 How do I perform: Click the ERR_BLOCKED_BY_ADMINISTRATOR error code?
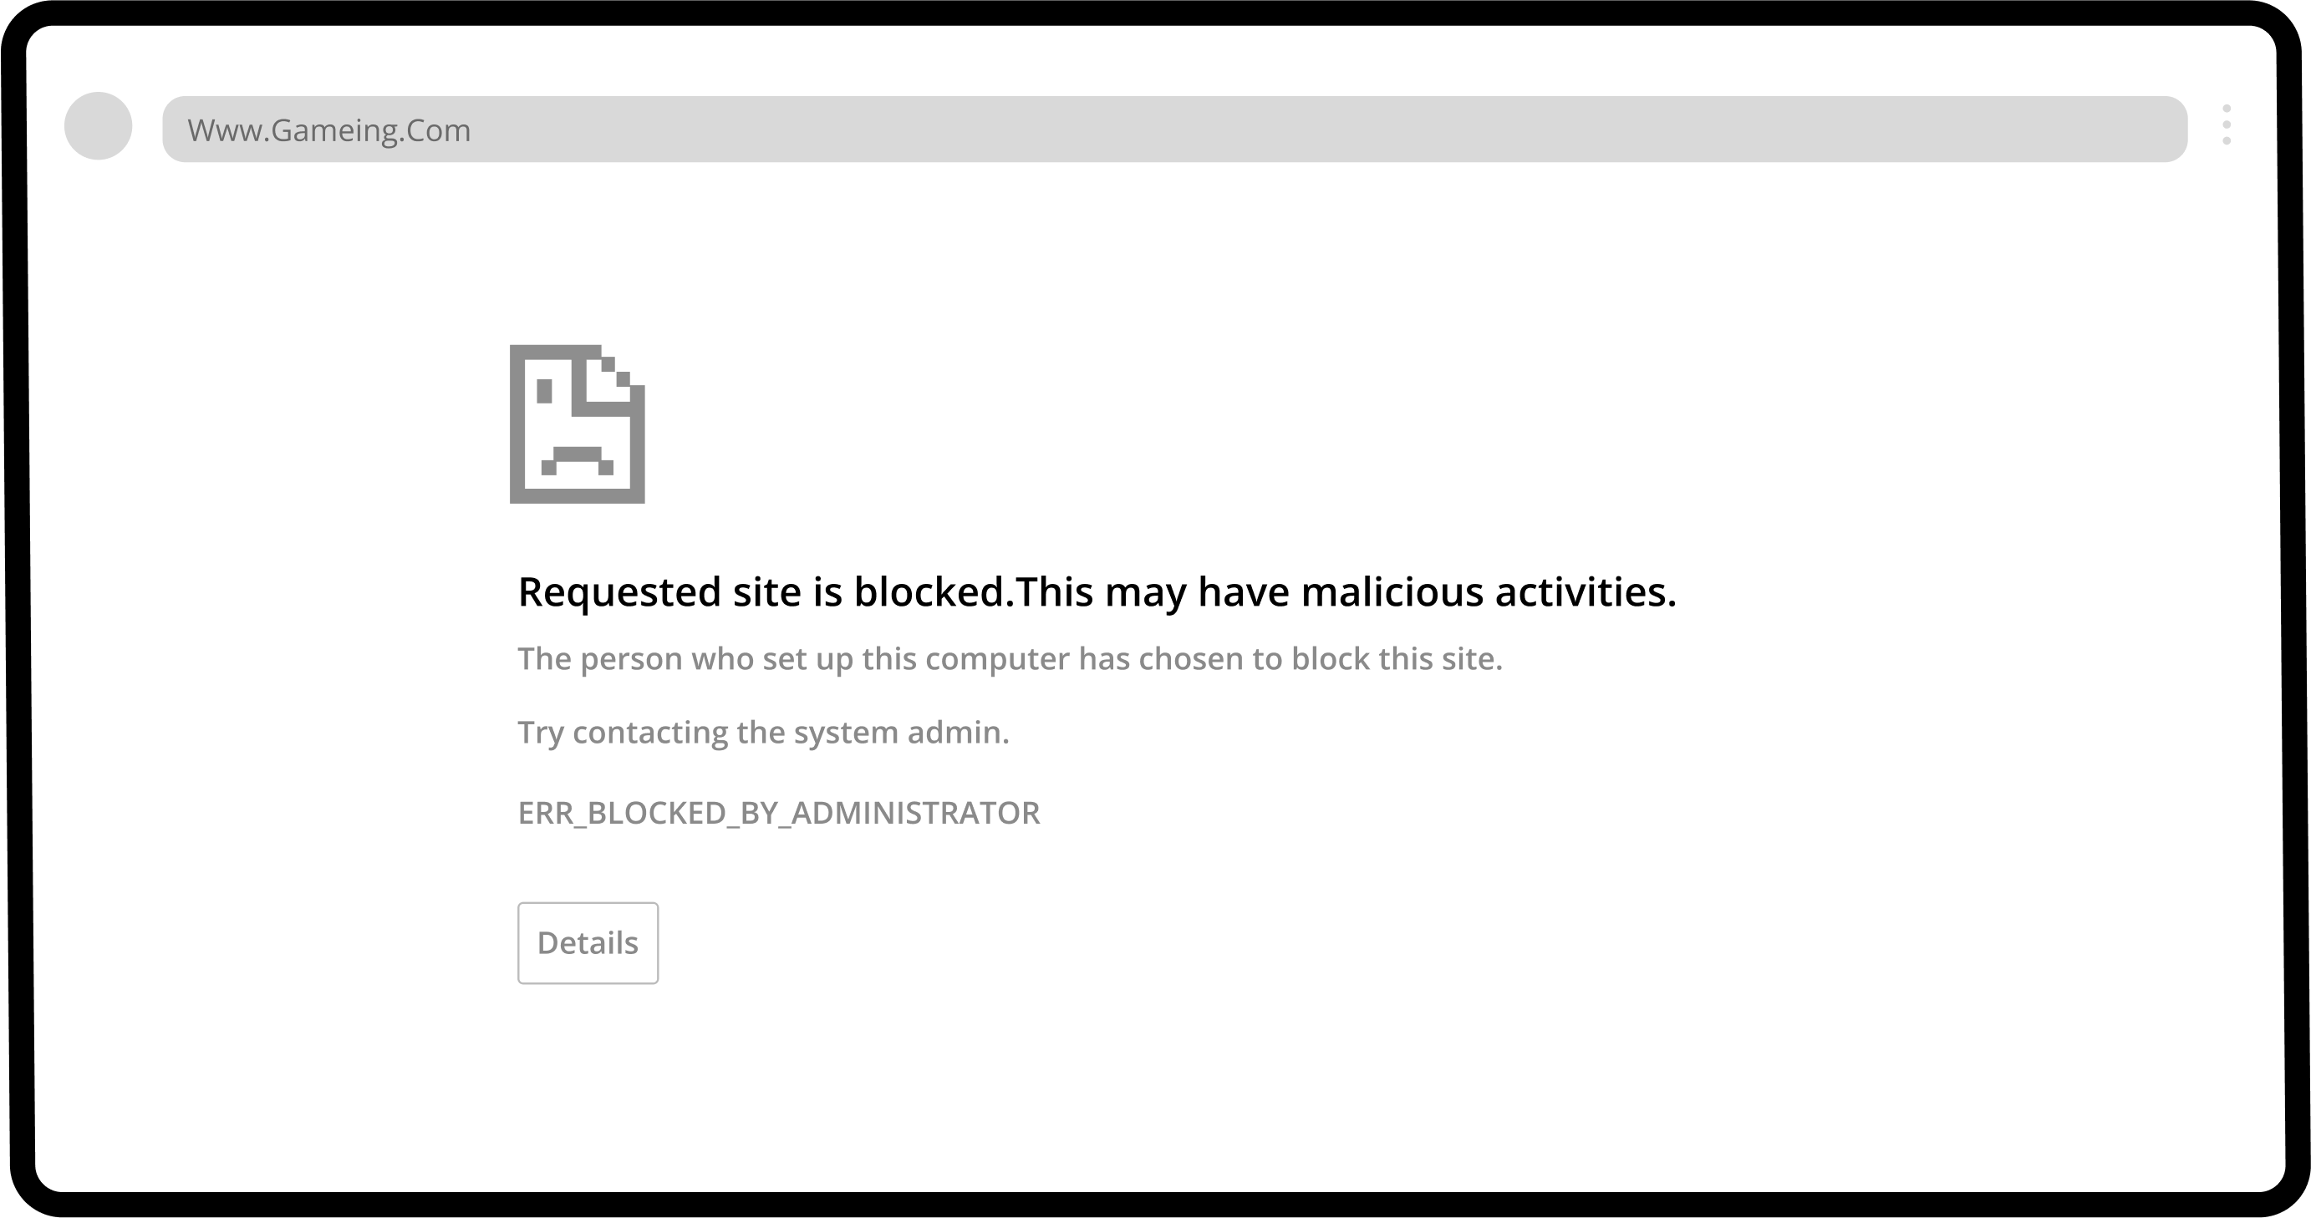click(779, 813)
